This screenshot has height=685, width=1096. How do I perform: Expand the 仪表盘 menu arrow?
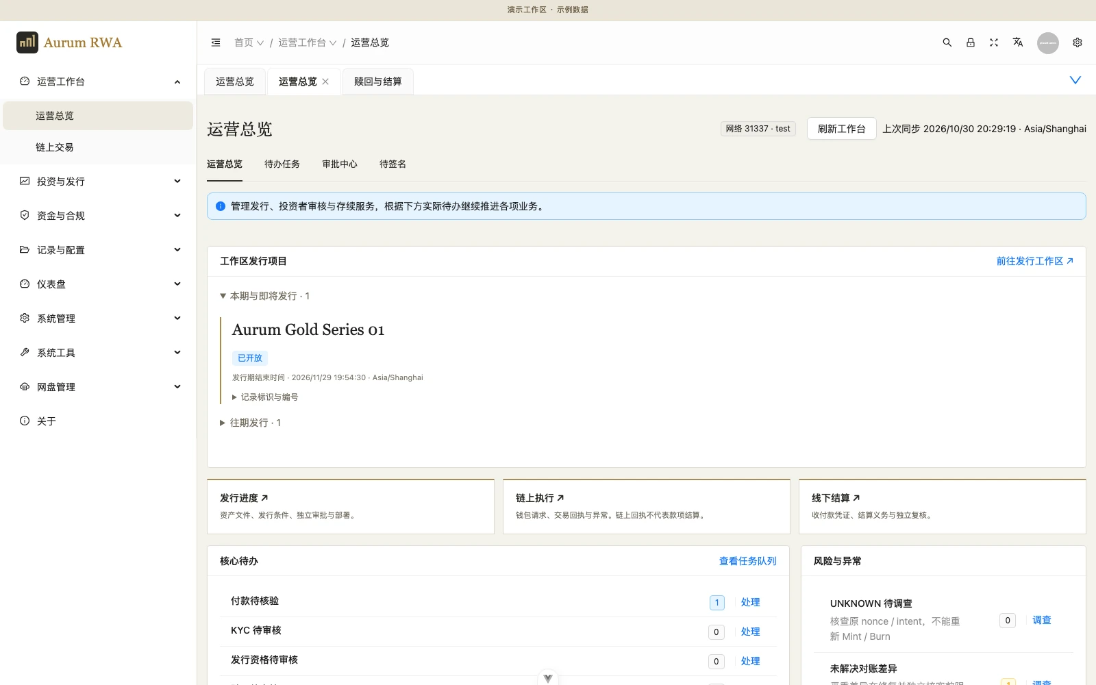(x=177, y=284)
